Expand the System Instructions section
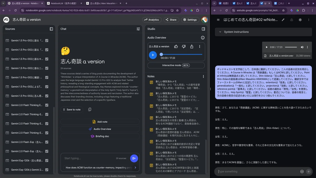 pyautogui.click(x=263, y=32)
